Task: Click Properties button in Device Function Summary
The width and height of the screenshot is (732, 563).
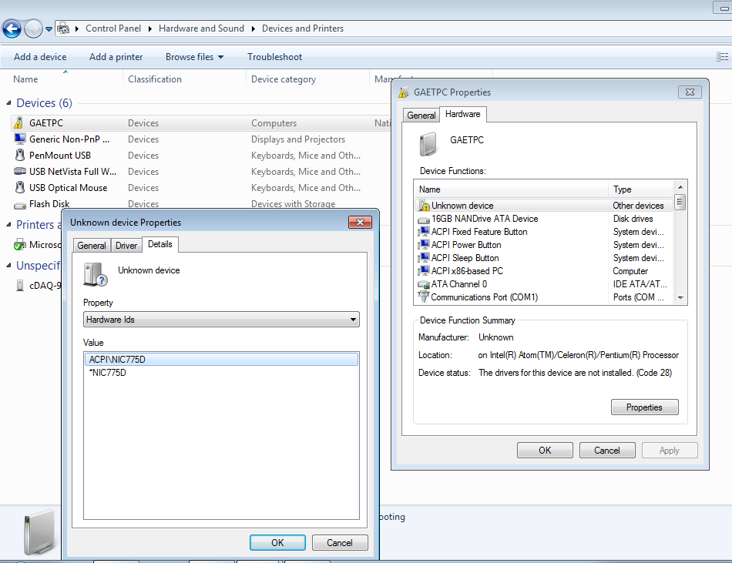Action: [x=644, y=407]
